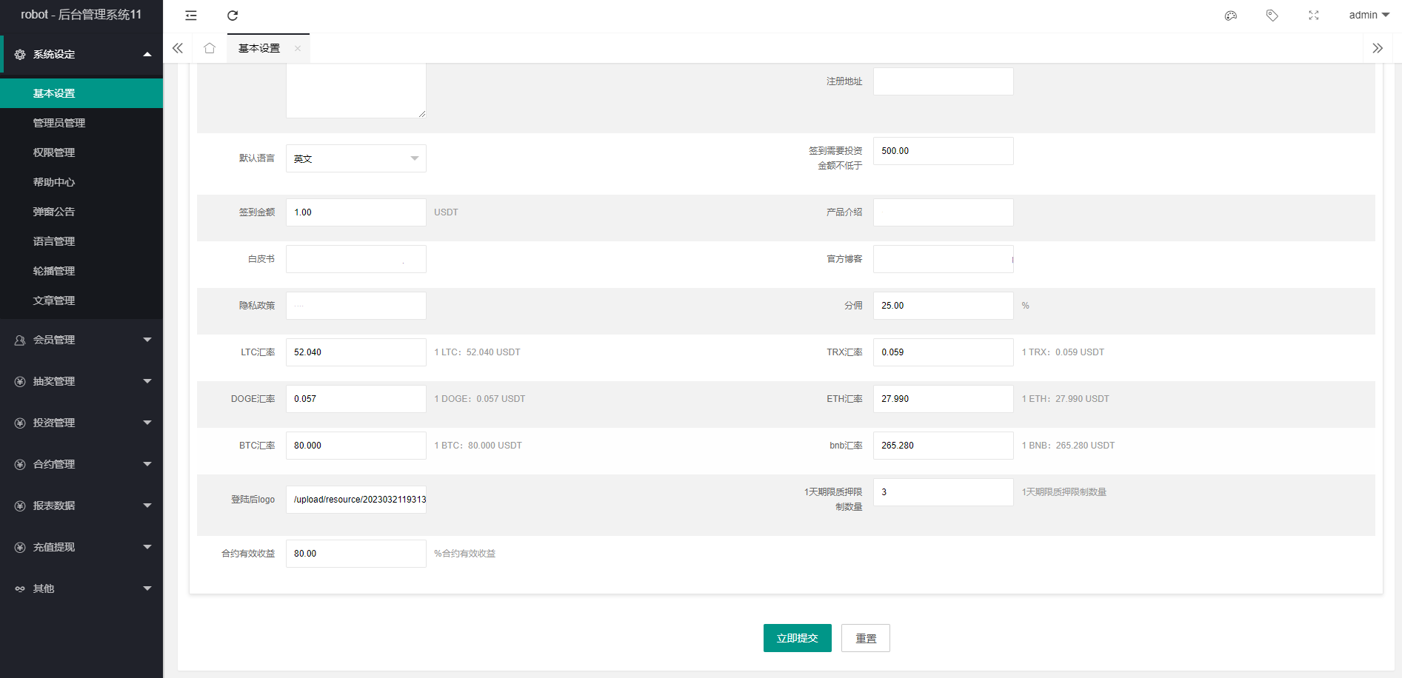Expand the 充值提现 menu
The width and height of the screenshot is (1402, 678).
(81, 547)
